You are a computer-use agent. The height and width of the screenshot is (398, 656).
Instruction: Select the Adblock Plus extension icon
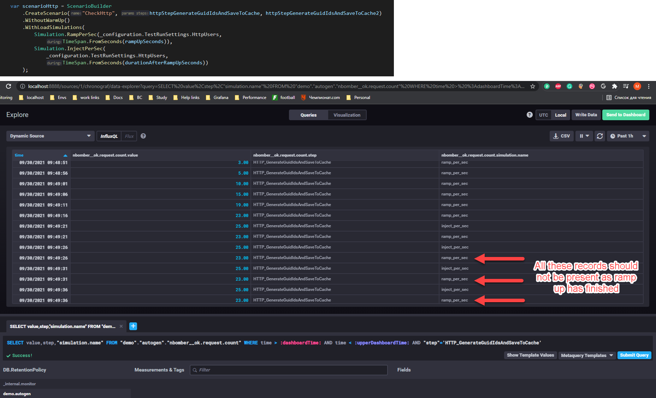click(x=558, y=86)
